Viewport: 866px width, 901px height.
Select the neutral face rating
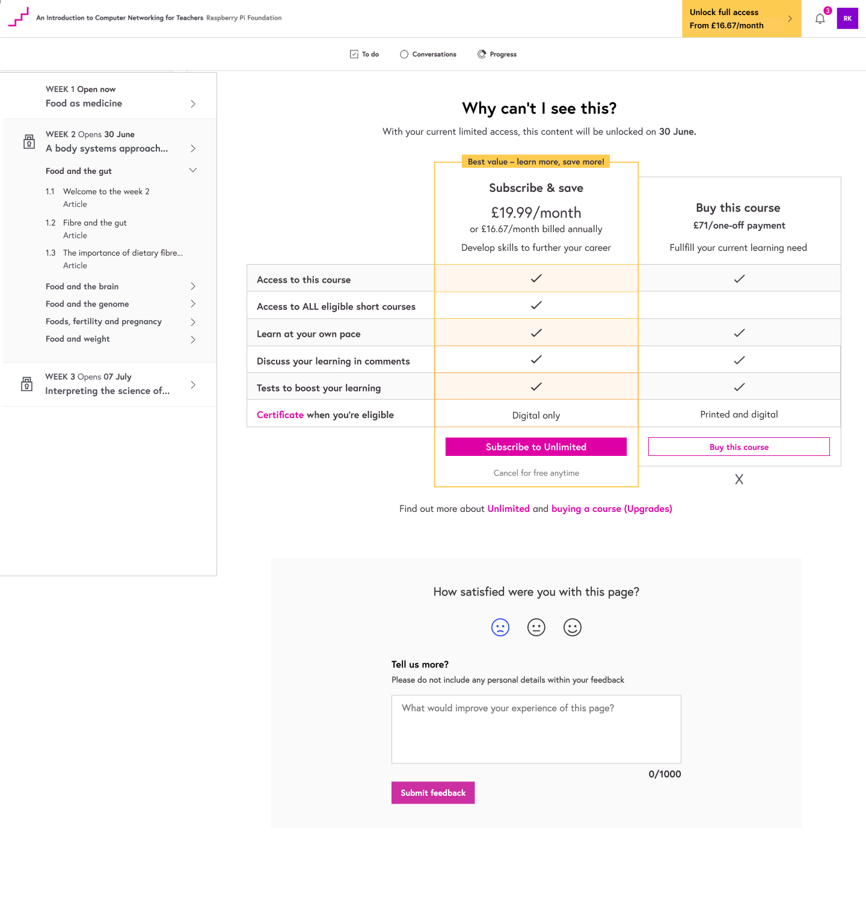coord(536,627)
